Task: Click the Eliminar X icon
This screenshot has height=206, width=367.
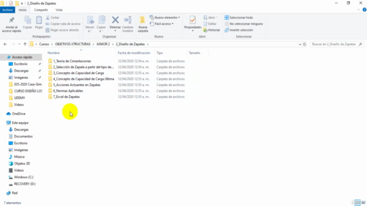Action: point(115,20)
